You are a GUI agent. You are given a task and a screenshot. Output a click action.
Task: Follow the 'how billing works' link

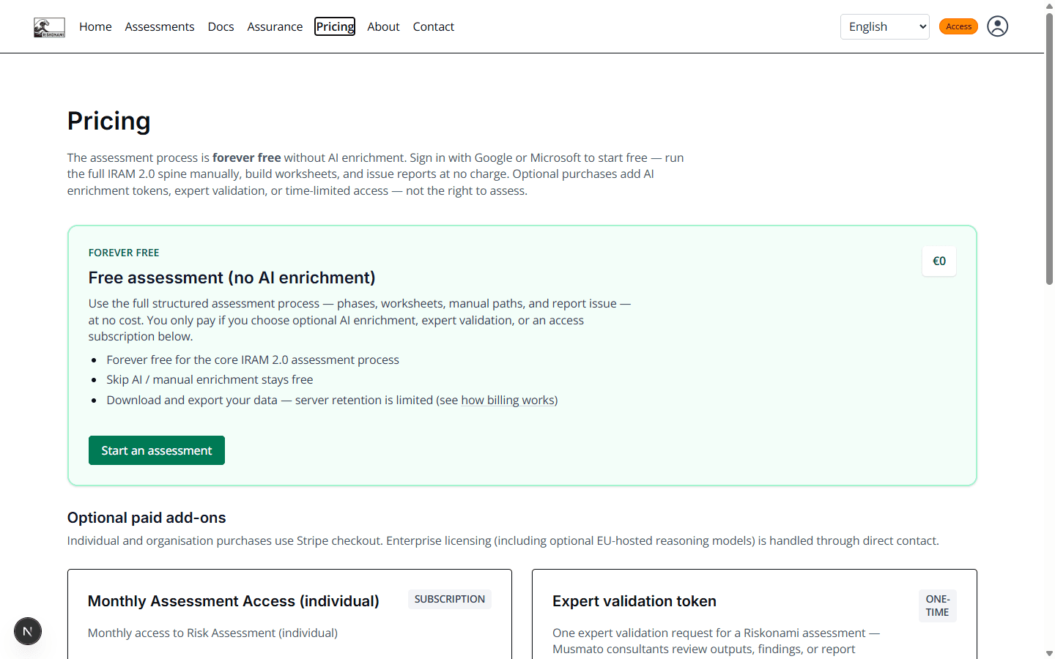tap(508, 400)
